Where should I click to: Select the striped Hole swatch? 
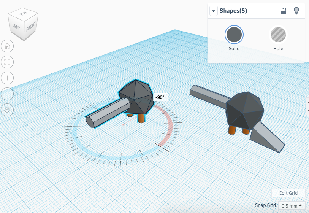278,35
